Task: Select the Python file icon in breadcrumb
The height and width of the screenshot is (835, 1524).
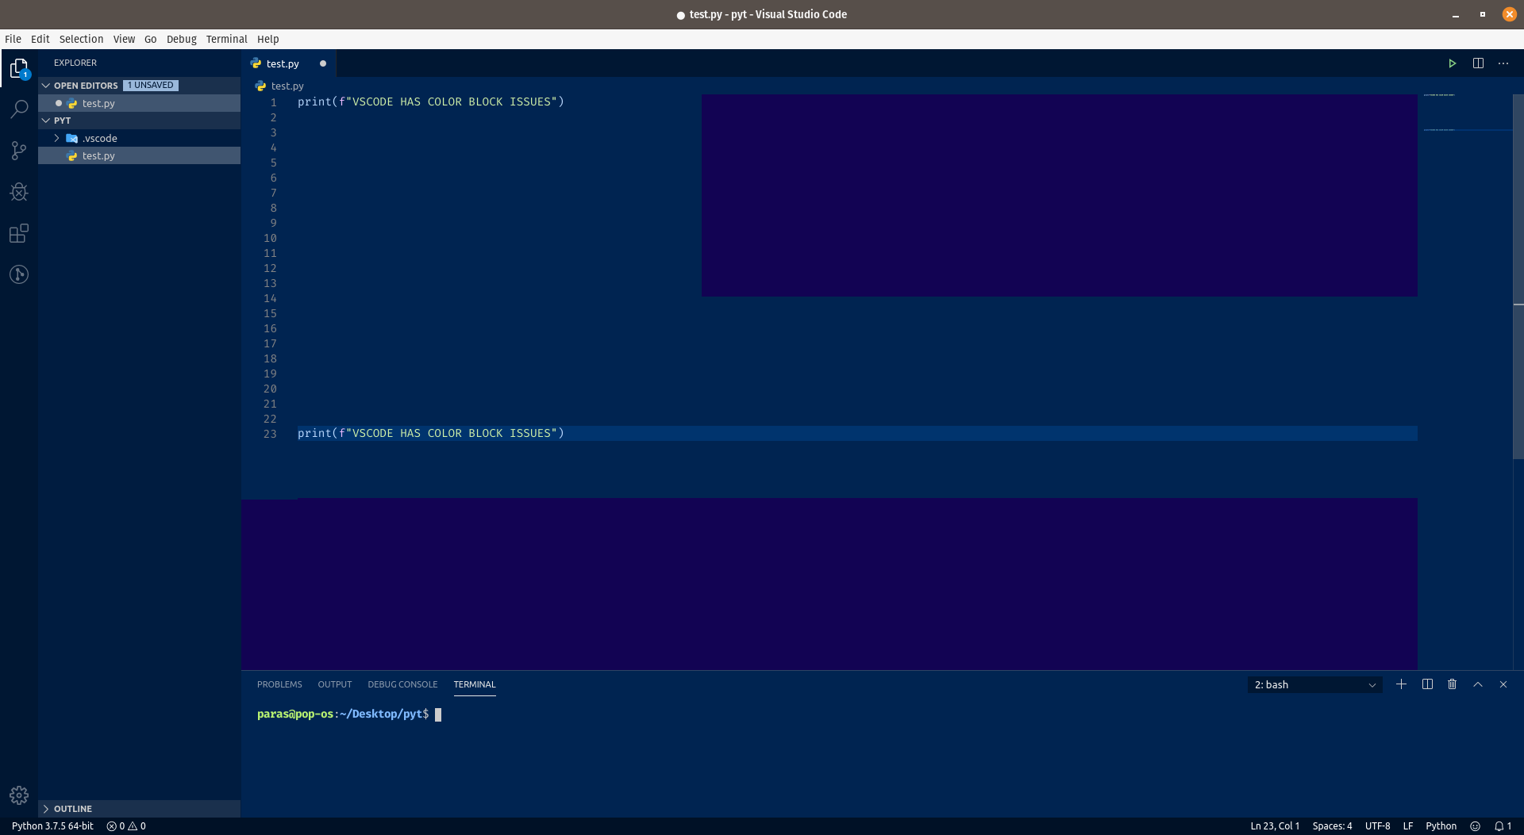Action: [x=260, y=86]
